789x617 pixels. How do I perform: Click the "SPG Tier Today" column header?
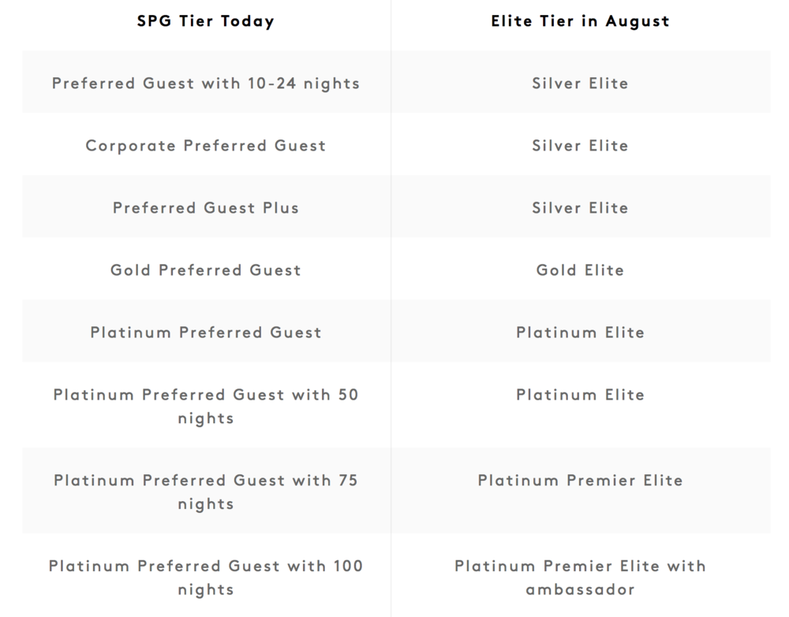click(x=205, y=21)
